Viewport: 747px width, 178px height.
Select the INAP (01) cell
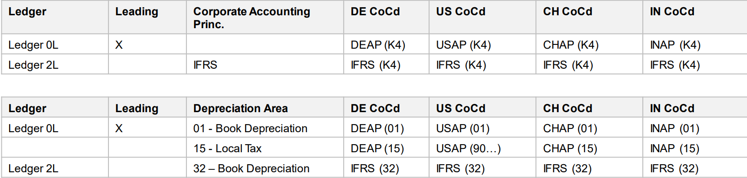click(x=675, y=128)
